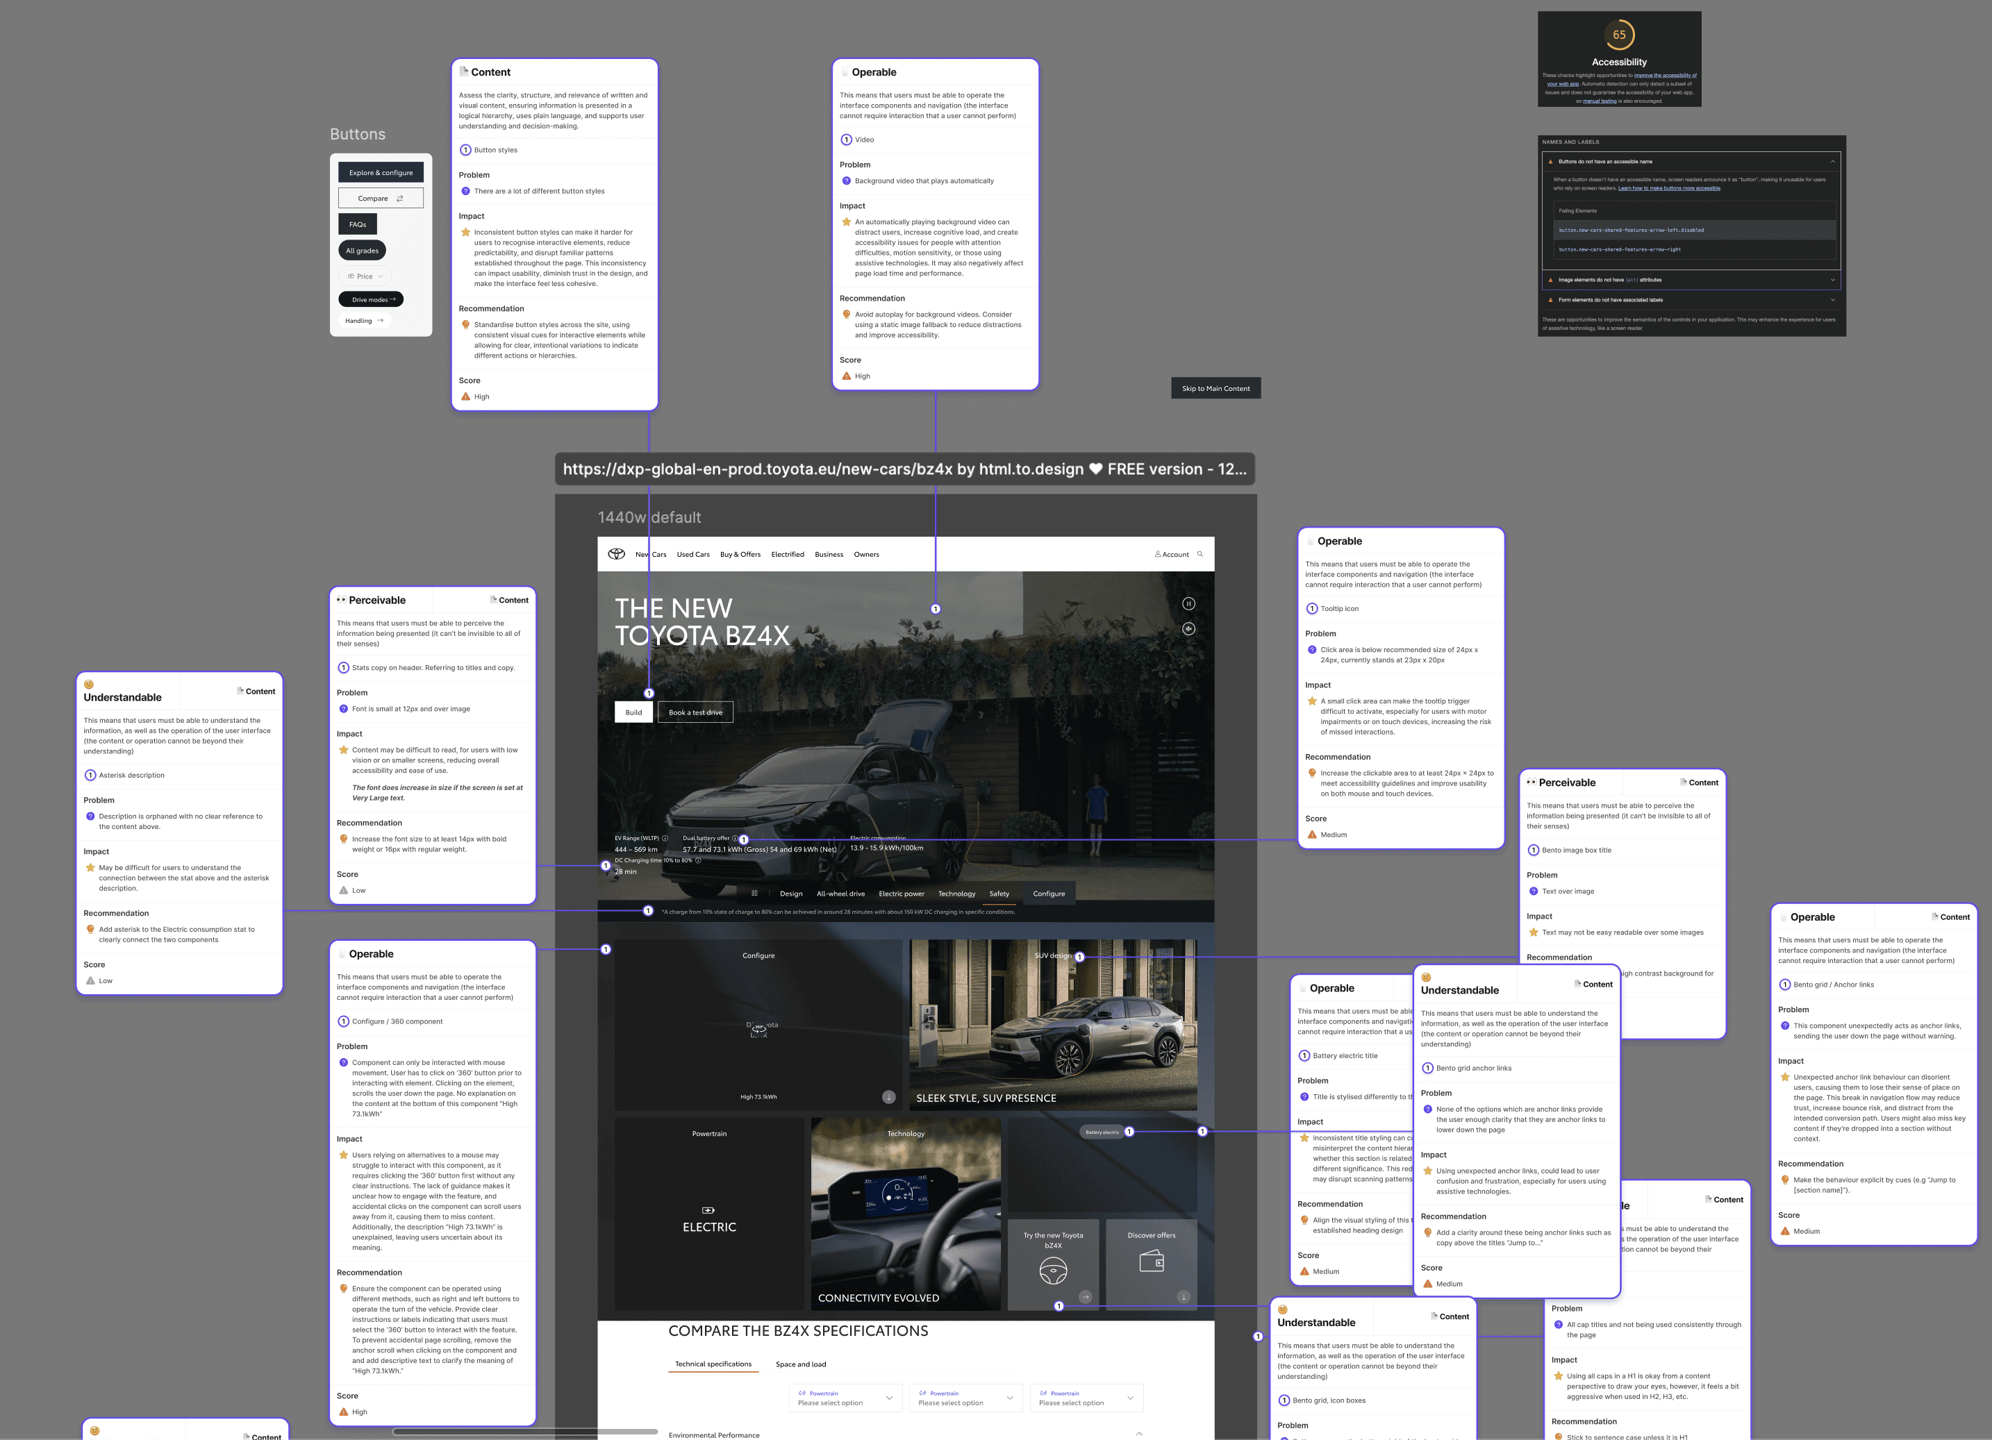1992x1440 pixels.
Task: Click the Account user icon in the navbar
Action: click(x=1158, y=554)
